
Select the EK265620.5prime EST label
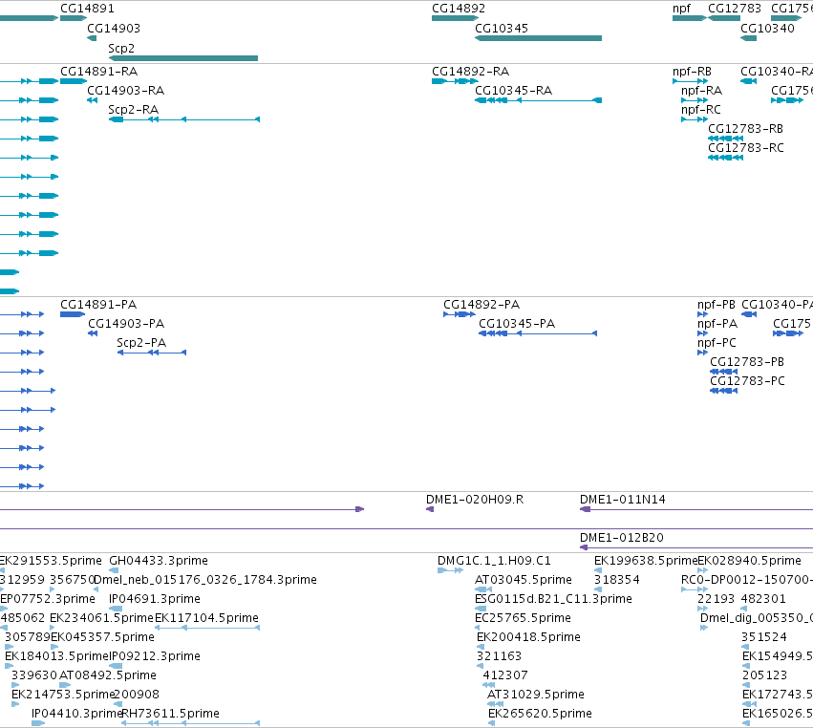(x=540, y=714)
